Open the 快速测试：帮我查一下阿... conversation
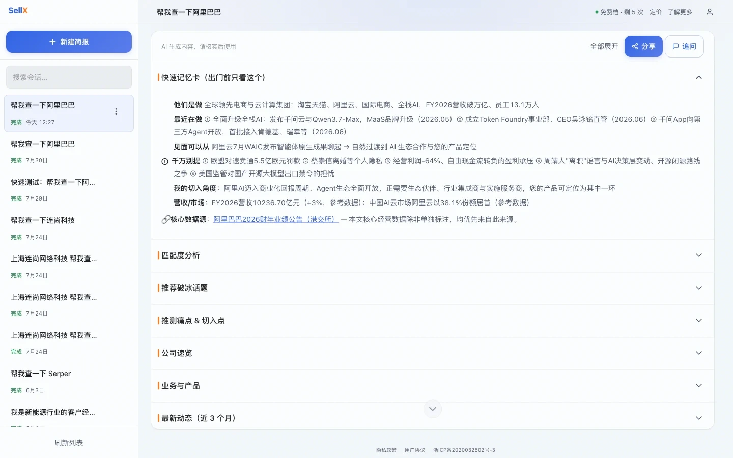The image size is (733, 458). (x=69, y=190)
